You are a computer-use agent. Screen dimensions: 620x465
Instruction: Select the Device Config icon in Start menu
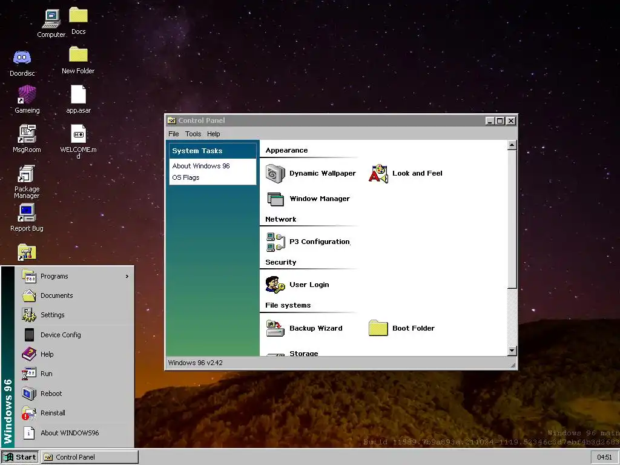[x=29, y=334]
